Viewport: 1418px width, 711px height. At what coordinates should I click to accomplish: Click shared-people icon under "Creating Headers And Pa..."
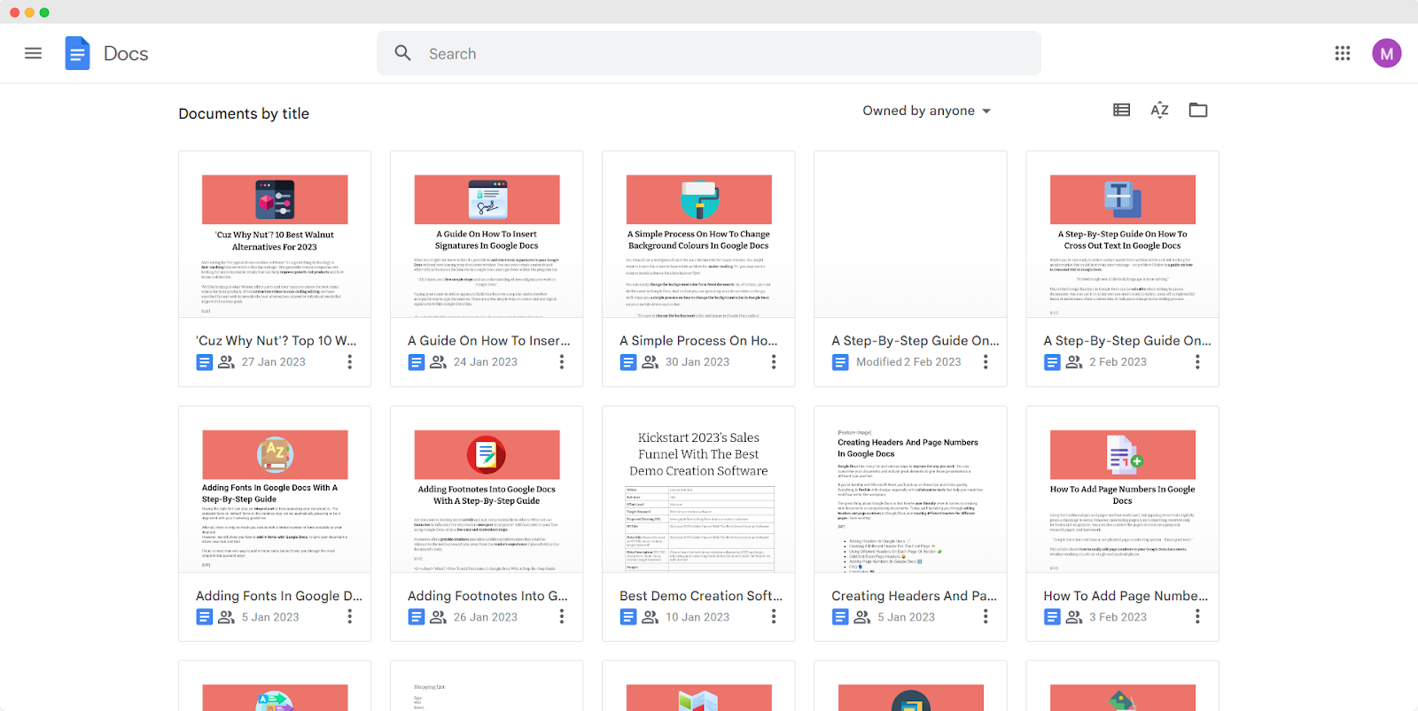(862, 617)
